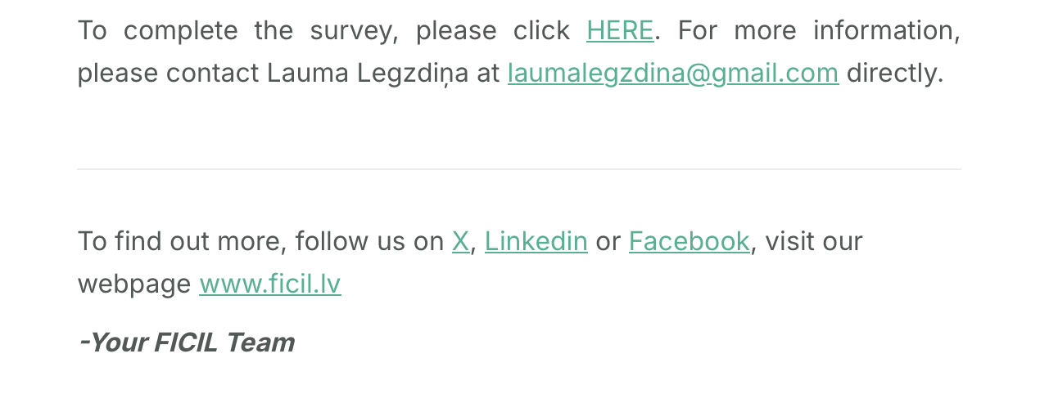Click the surname Legzdiņa in the text

point(413,74)
